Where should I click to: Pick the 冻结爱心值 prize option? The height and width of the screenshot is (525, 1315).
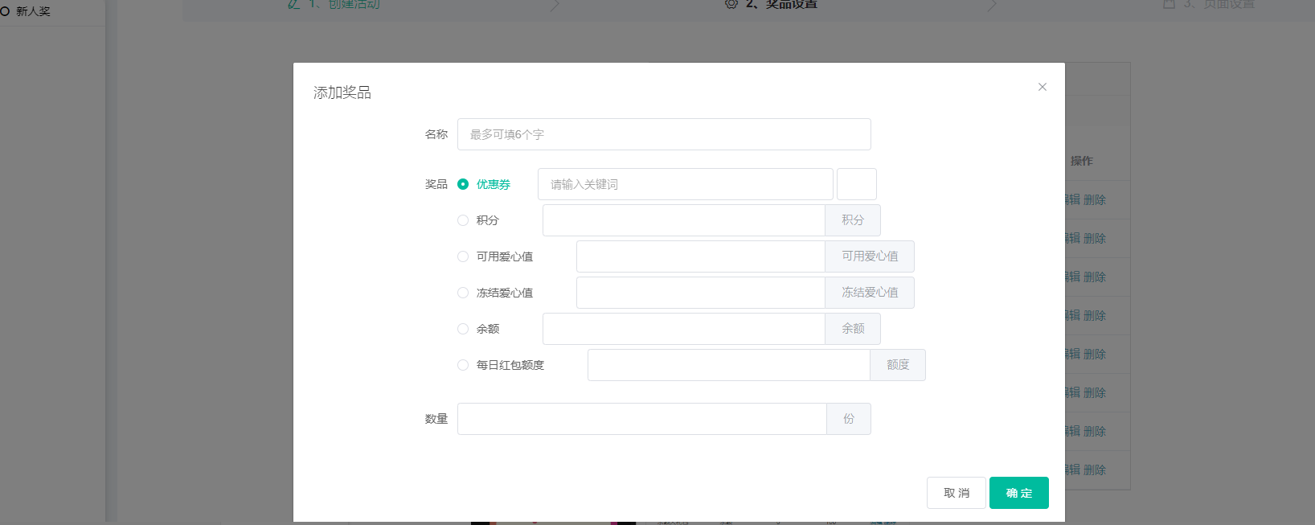[463, 293]
